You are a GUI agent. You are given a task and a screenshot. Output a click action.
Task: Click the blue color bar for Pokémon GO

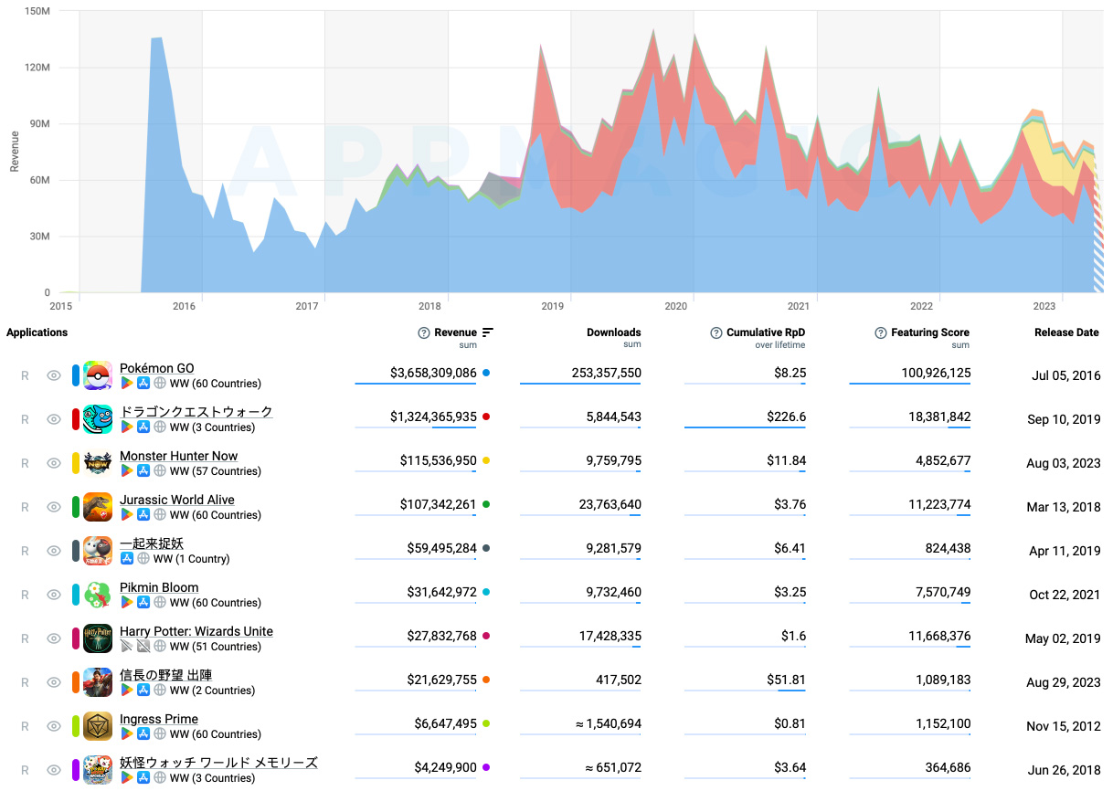pyautogui.click(x=76, y=375)
